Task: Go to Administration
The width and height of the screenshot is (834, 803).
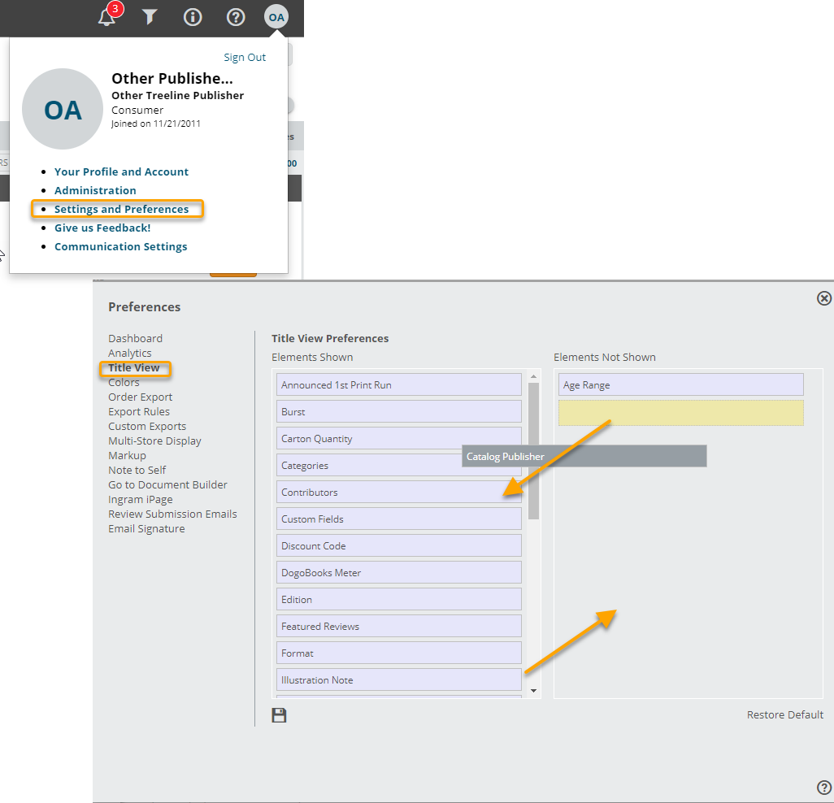Action: (x=95, y=190)
